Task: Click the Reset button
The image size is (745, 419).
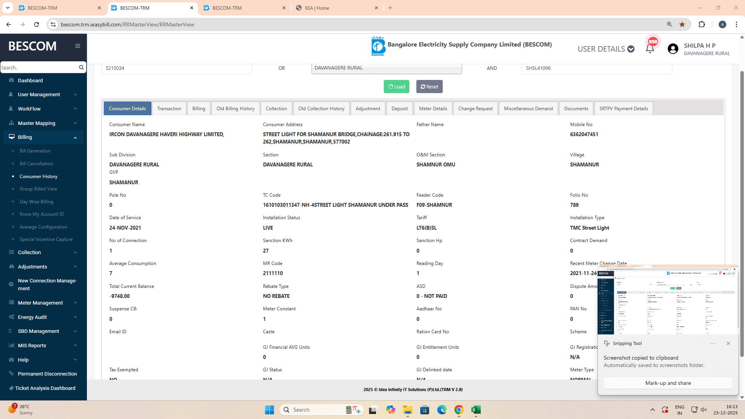Action: point(429,87)
